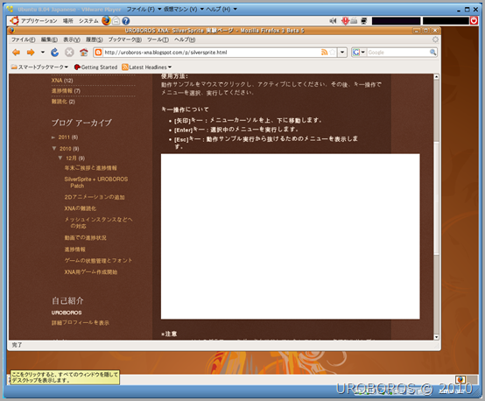Screen dimensions: 485x401
Task: Click the volume speaker icon
Action: click(334, 21)
